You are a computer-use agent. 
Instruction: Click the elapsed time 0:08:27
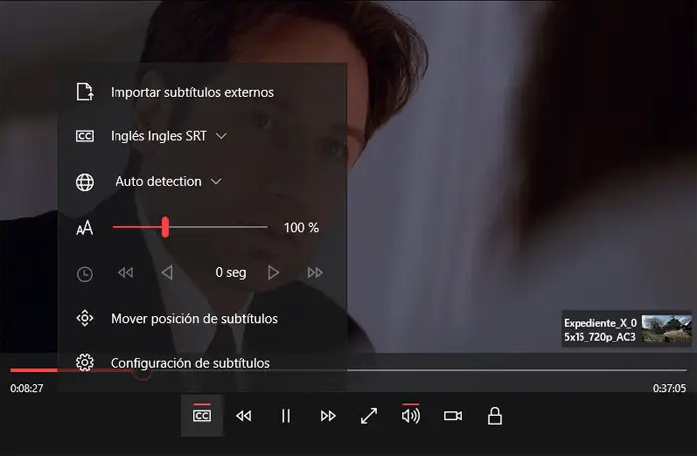(x=27, y=389)
